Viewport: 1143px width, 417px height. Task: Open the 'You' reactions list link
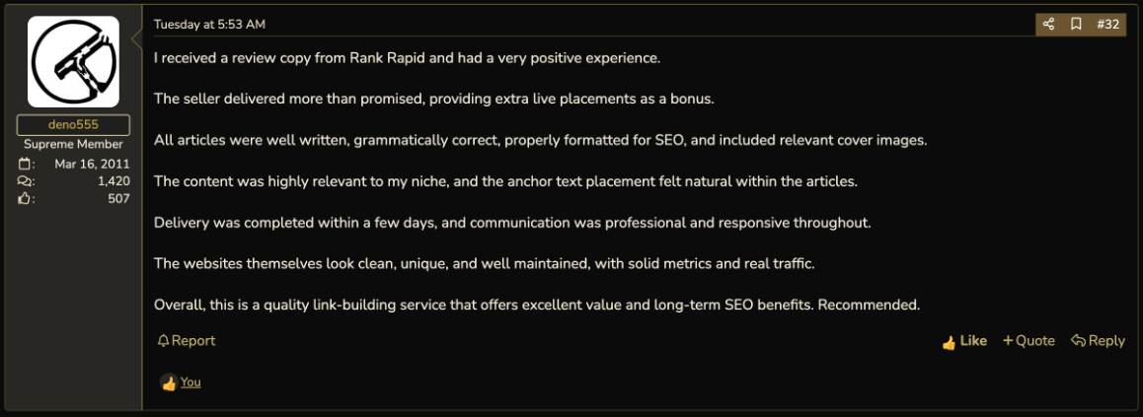click(x=190, y=382)
